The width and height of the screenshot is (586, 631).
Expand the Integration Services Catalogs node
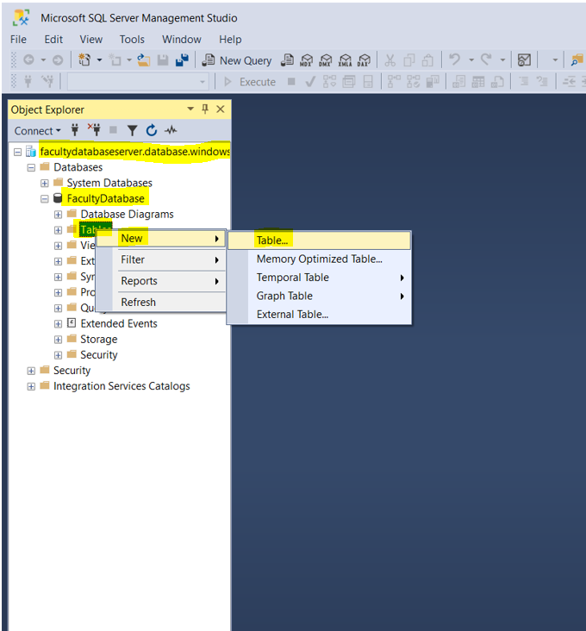pos(31,387)
